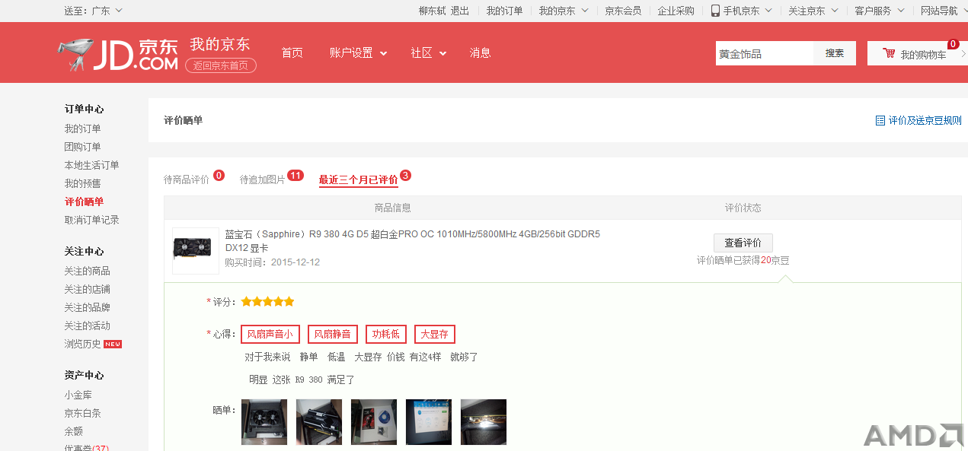
Task: Open the shopping cart icon
Action: [x=889, y=53]
